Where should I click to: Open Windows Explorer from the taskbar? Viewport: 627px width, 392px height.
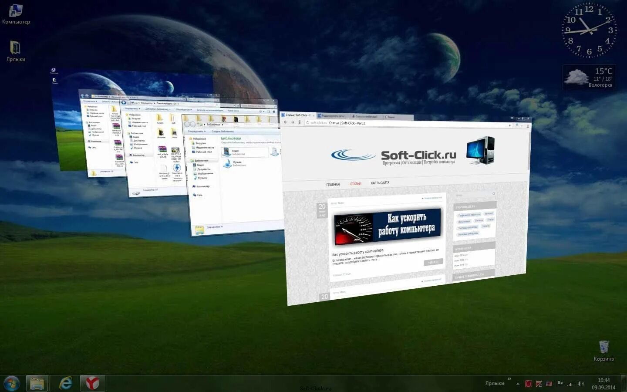(37, 383)
